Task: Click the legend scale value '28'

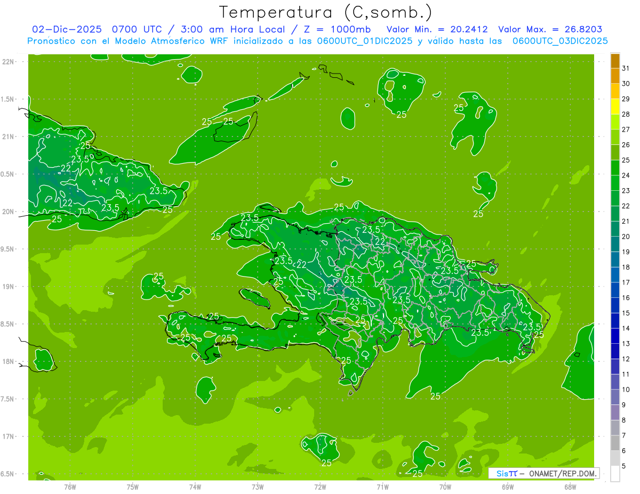Action: pos(626,114)
